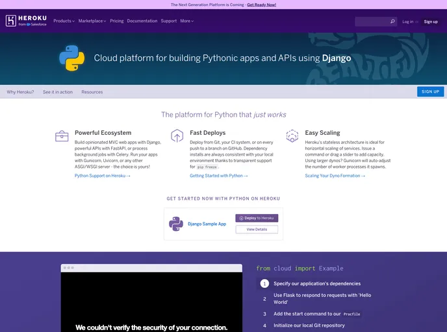
Task: Click the Fast Deploys heading
Action: click(207, 133)
